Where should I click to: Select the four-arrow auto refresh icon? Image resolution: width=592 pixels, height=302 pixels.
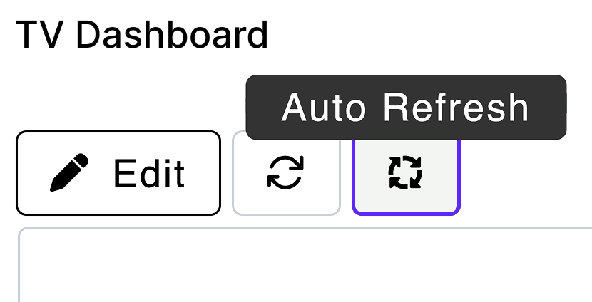[x=405, y=173]
